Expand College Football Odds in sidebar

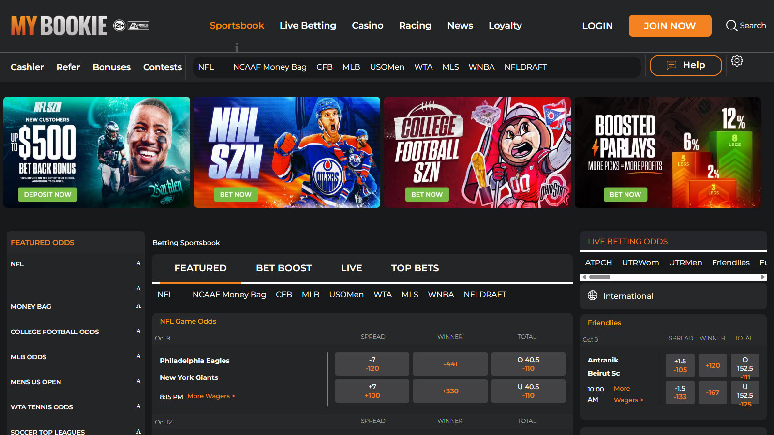click(138, 331)
